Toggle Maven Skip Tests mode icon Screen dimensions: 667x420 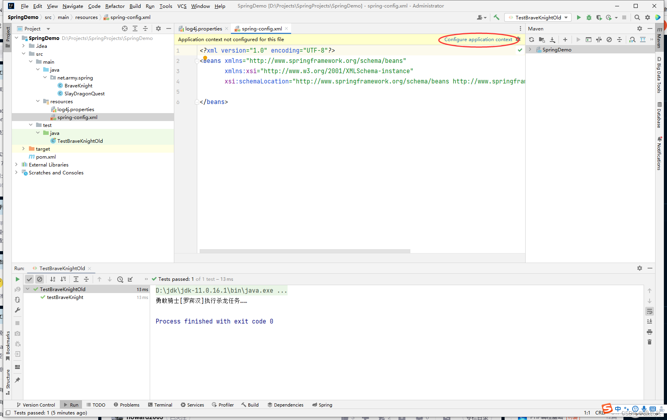click(x=609, y=40)
